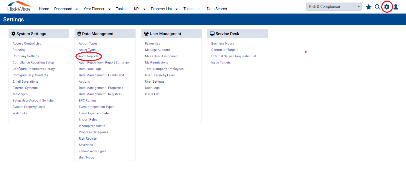
Task: Open External Systems link
Action: pyautogui.click(x=25, y=88)
